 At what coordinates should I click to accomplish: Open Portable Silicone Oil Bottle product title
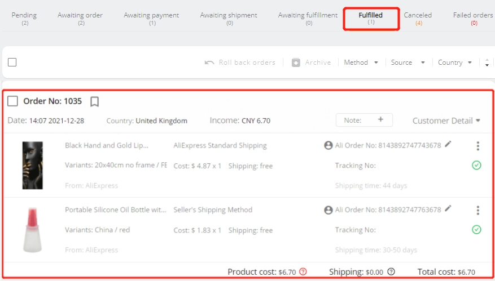pyautogui.click(x=116, y=210)
